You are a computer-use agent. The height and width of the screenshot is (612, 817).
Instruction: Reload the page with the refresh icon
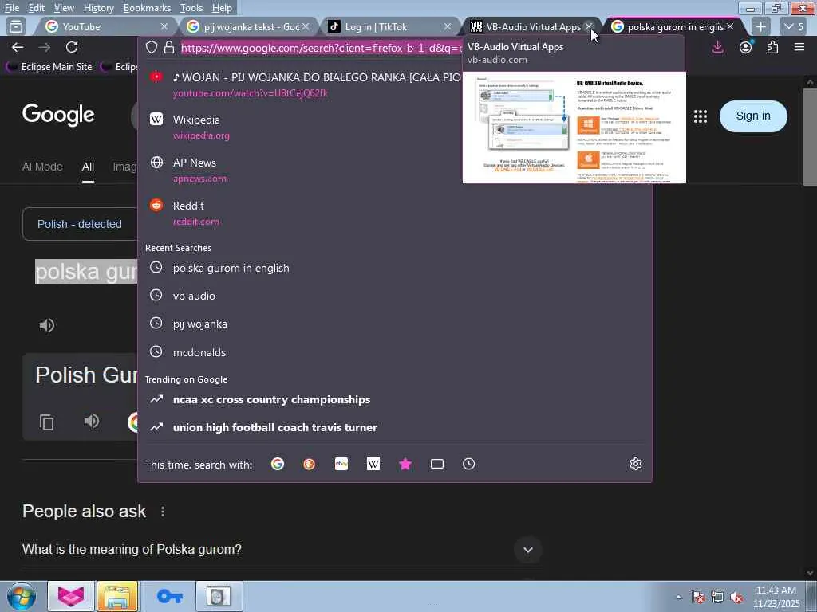(72, 47)
